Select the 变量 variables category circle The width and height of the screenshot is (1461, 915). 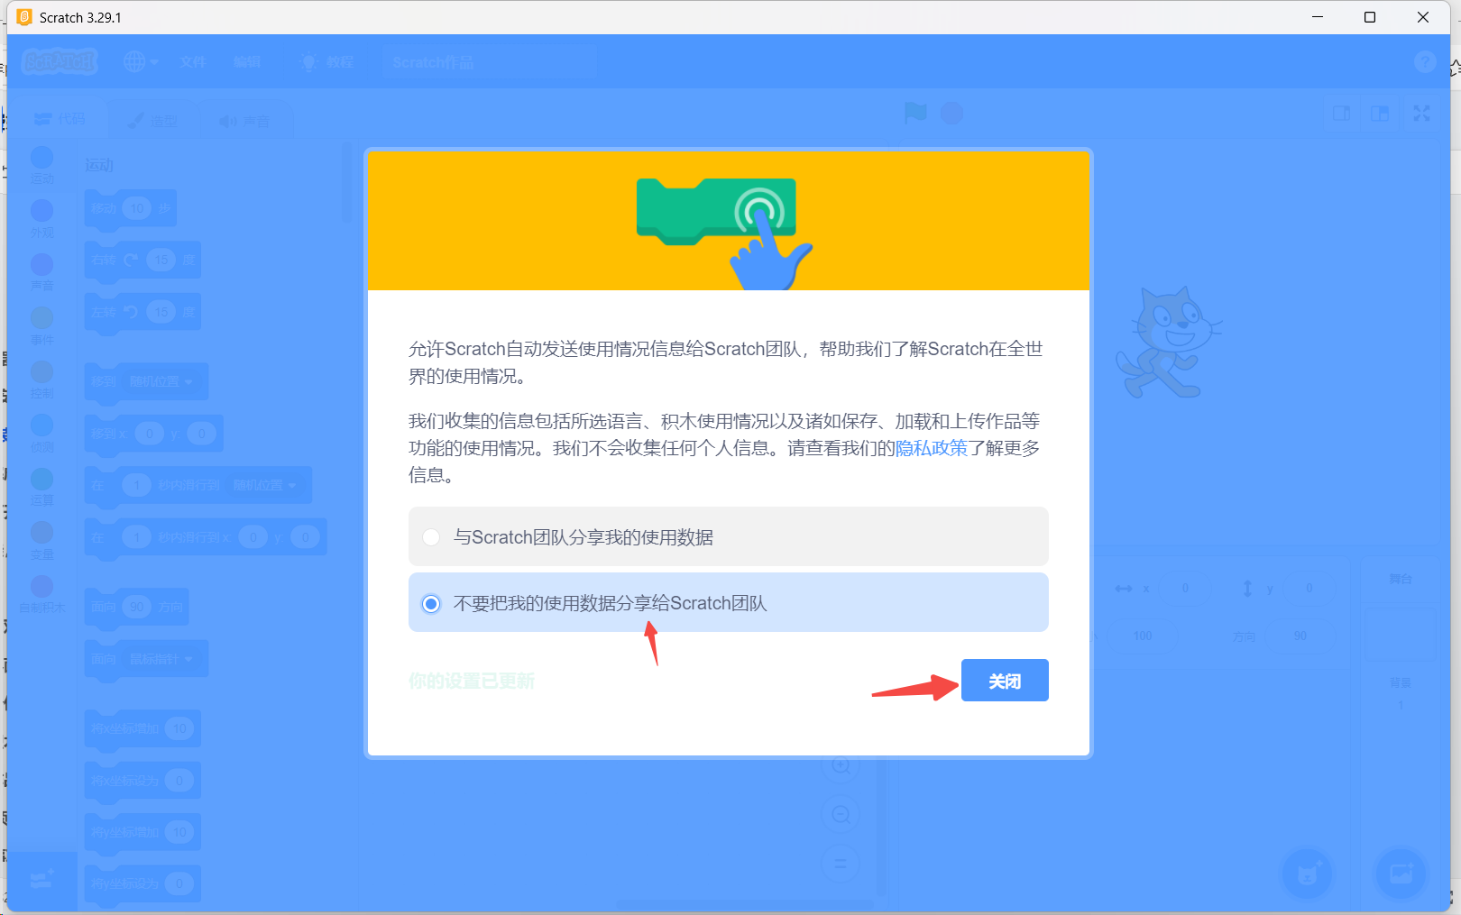[x=41, y=533]
